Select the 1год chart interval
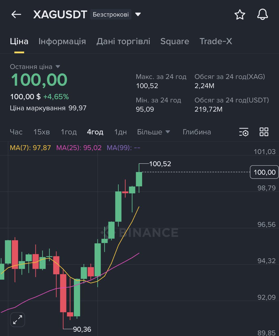The height and width of the screenshot is (336, 279). click(69, 132)
